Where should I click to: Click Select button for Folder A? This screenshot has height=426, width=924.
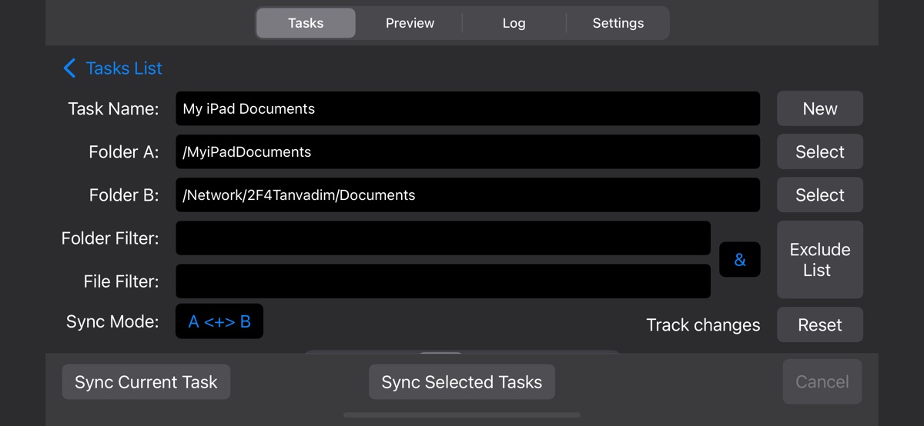coord(819,152)
